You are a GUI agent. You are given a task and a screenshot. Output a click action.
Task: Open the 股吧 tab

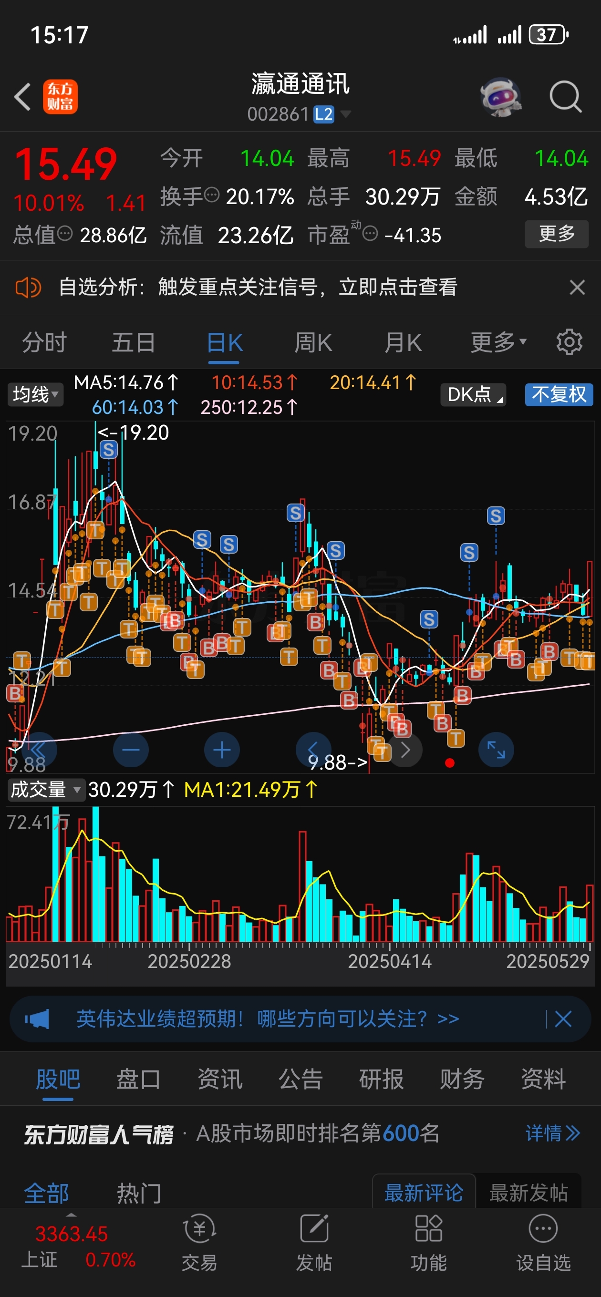pyautogui.click(x=58, y=1079)
